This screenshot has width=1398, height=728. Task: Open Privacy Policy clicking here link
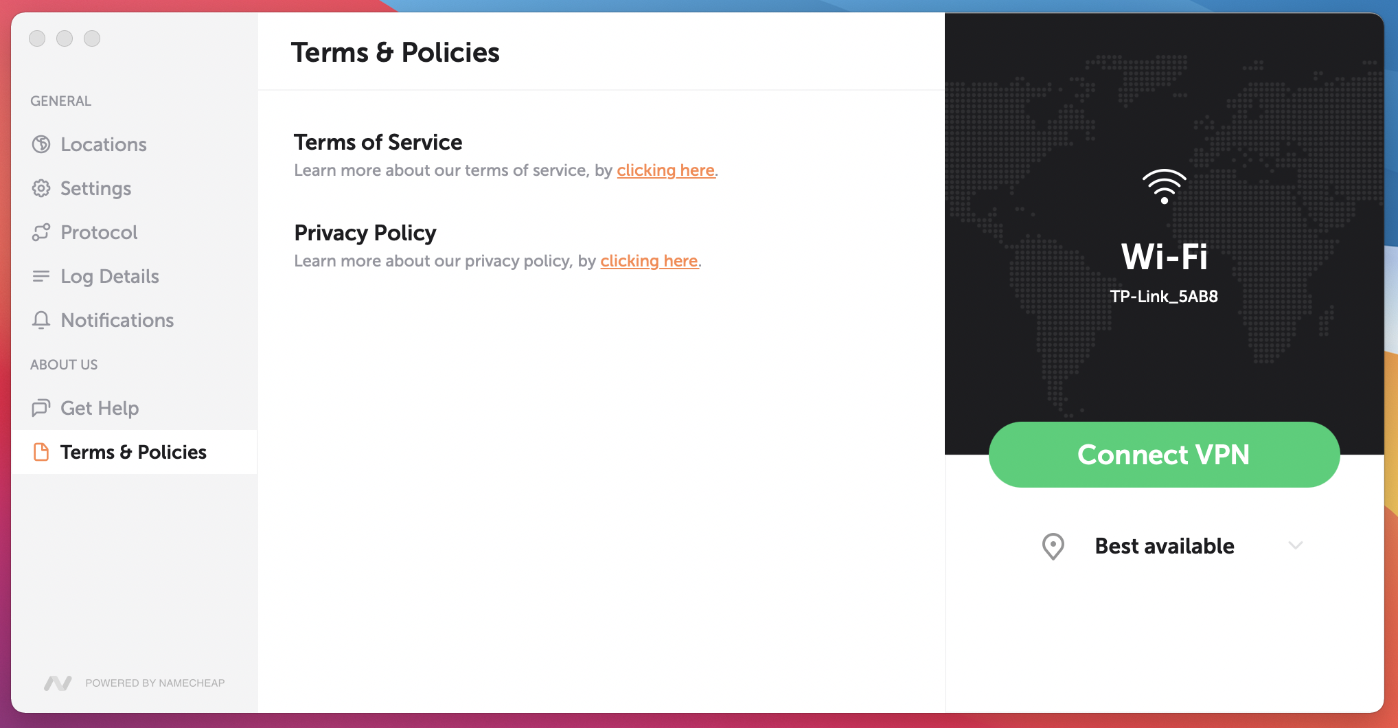pos(649,261)
